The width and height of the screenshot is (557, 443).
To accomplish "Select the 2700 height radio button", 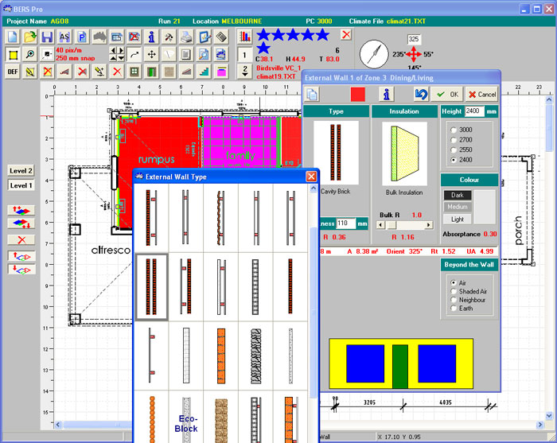I will [454, 138].
